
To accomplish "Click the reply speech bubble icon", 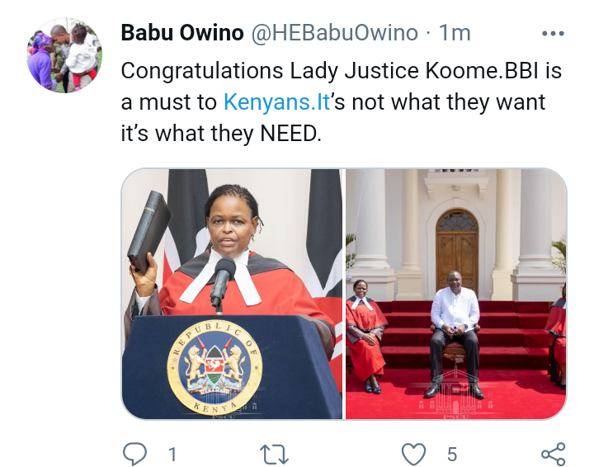I will 134,453.
